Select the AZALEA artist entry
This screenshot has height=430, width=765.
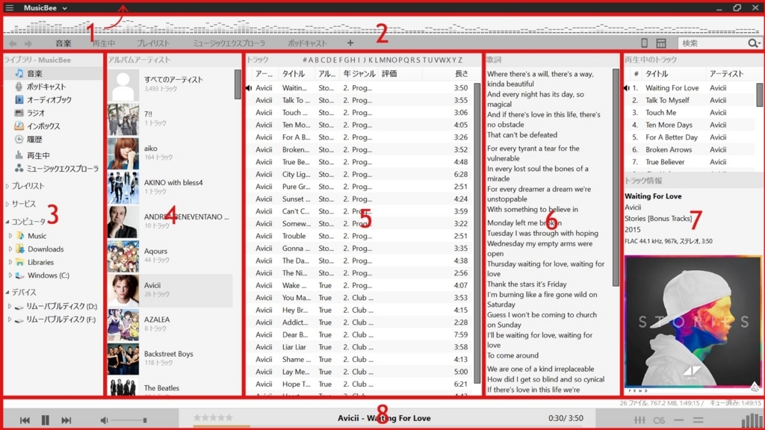click(170, 324)
